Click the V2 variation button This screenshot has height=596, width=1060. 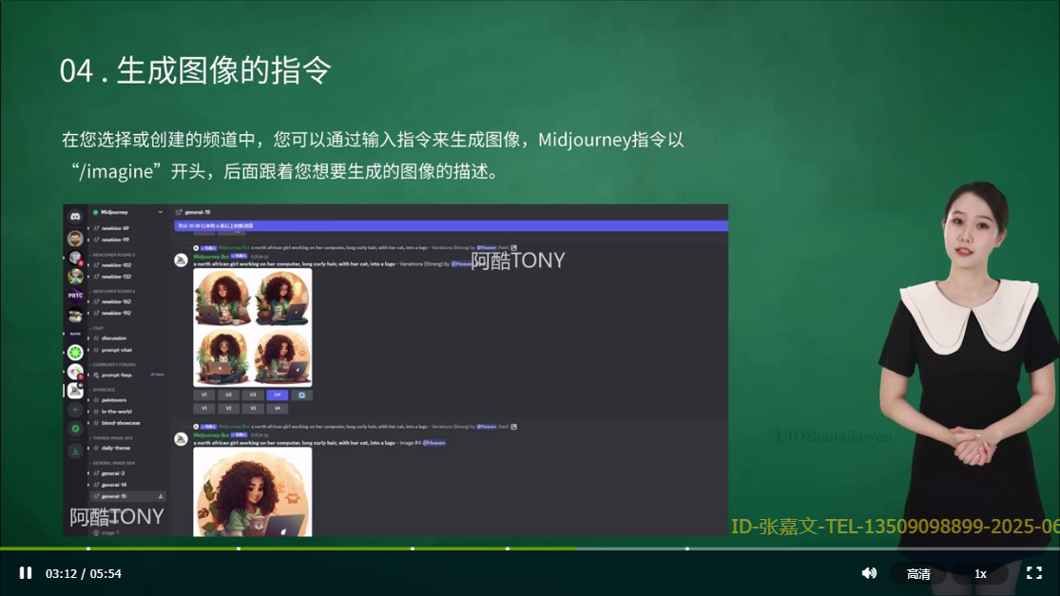[229, 407]
